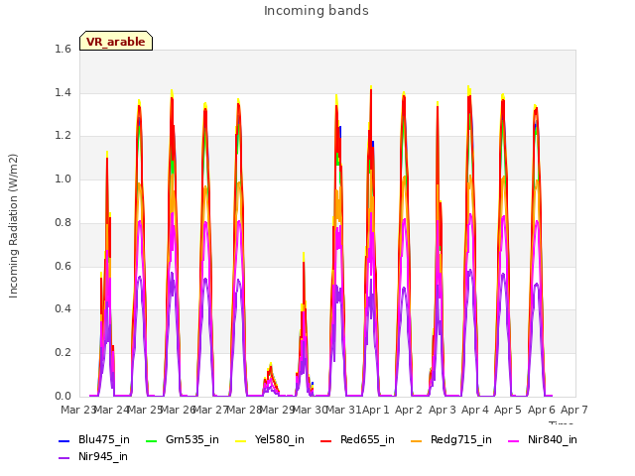Toggle the Nir840_in legend entry
The width and height of the screenshot is (635, 476).
(543, 440)
